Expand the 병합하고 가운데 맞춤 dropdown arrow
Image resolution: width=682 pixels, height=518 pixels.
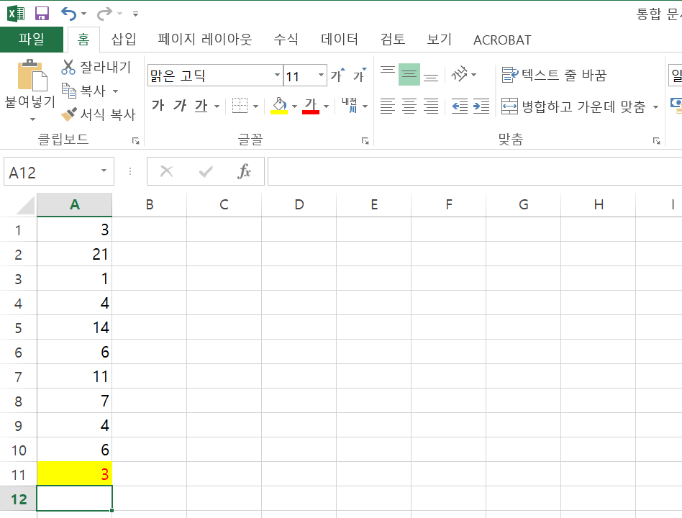pyautogui.click(x=655, y=106)
